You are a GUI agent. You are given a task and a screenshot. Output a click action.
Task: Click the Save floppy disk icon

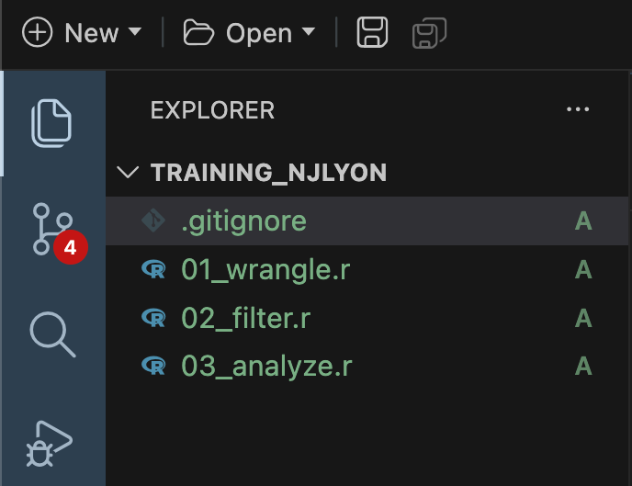click(371, 34)
